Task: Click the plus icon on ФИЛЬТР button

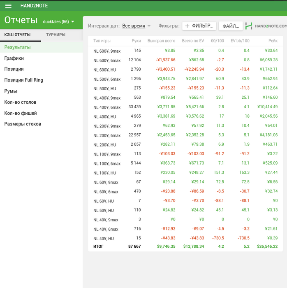Action: point(187,26)
